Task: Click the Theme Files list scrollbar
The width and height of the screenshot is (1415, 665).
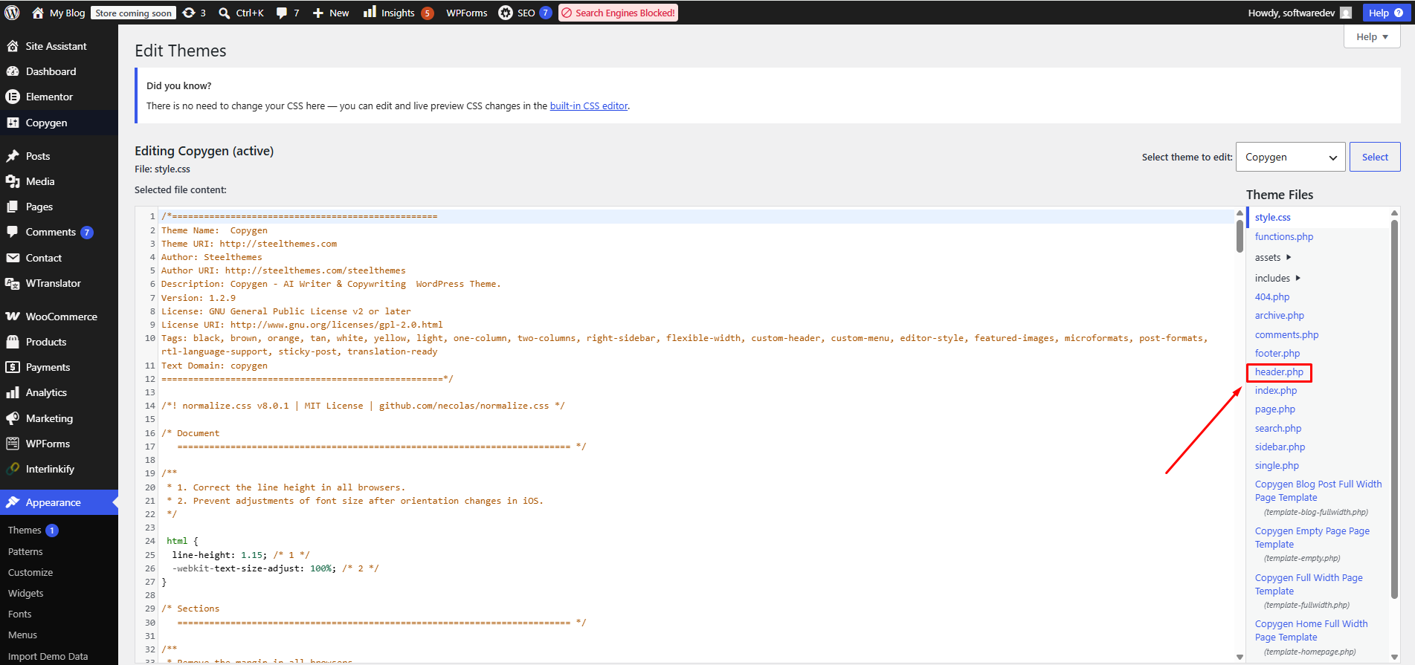Action: point(1394,409)
